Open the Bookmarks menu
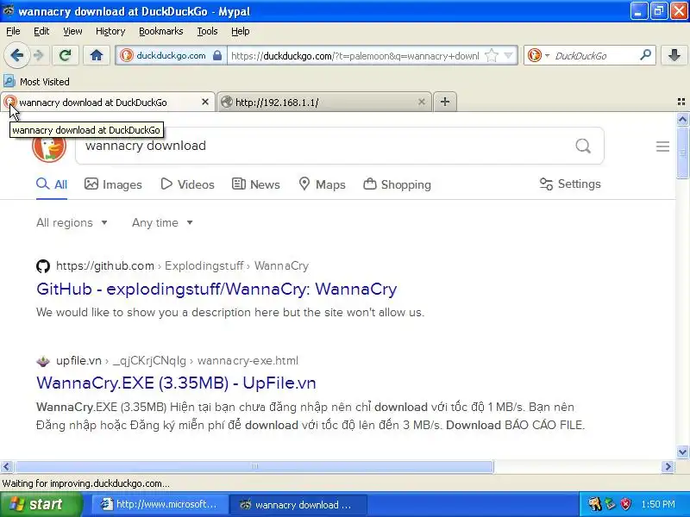The height and width of the screenshot is (517, 690). pos(161,31)
